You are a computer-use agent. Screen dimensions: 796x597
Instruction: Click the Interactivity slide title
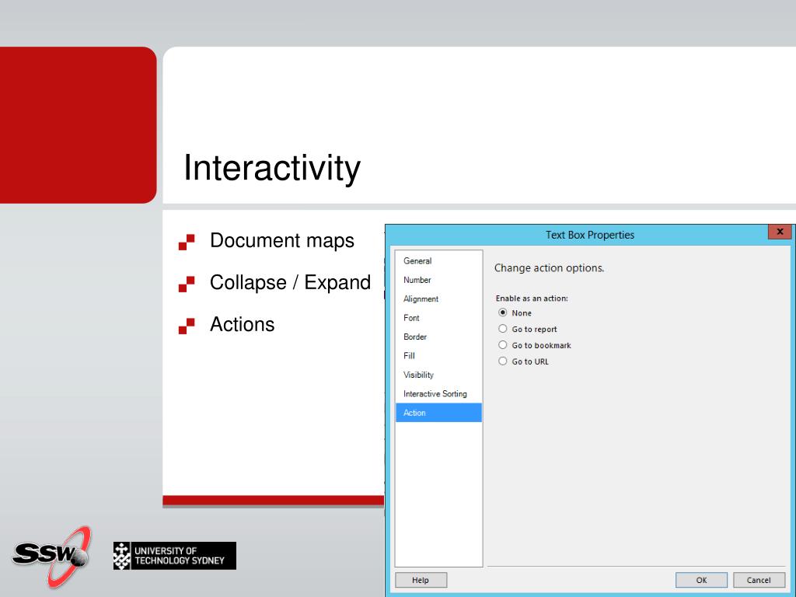272,168
